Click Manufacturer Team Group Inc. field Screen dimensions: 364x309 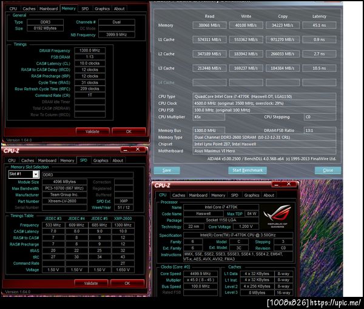(64, 194)
